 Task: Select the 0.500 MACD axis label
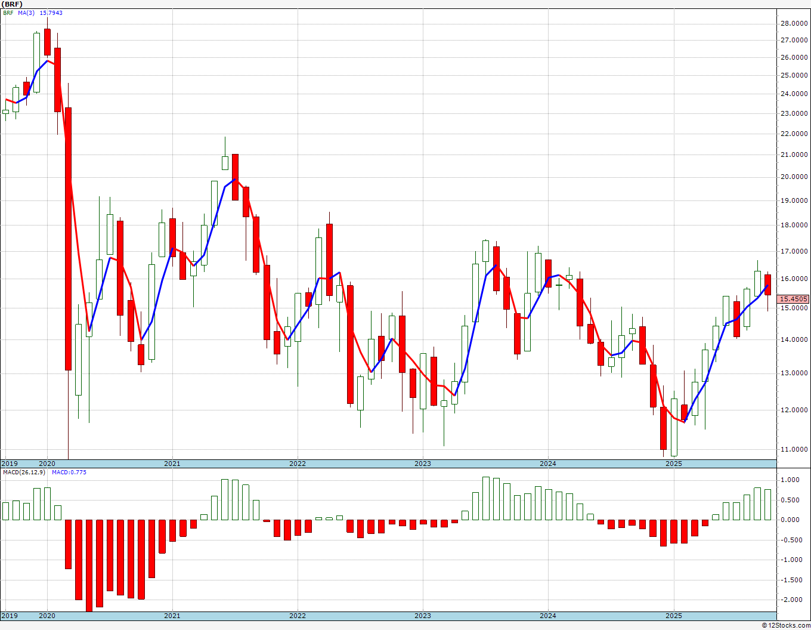791,500
